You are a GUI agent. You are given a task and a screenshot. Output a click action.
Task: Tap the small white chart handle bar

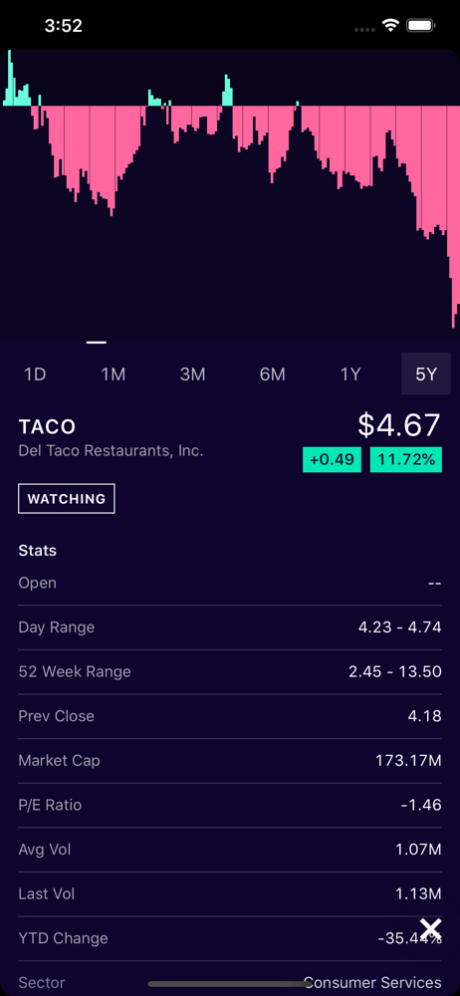point(96,342)
